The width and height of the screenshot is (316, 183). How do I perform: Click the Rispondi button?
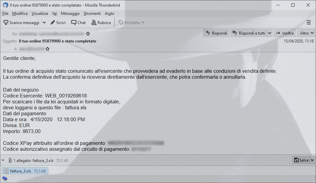(216, 33)
